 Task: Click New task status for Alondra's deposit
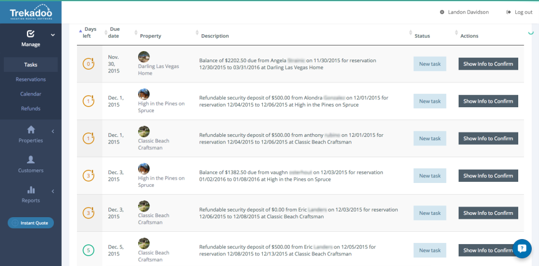pos(430,101)
